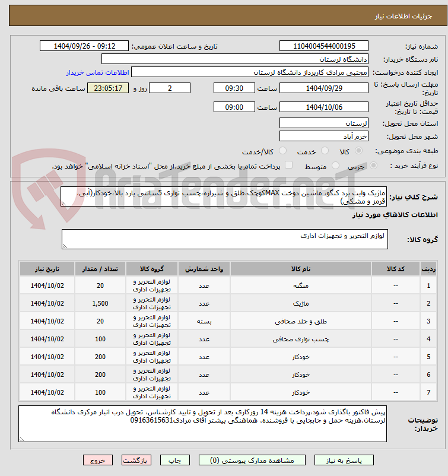Click the خروج exit button
This screenshot has height=476, width=448.
(x=98, y=460)
